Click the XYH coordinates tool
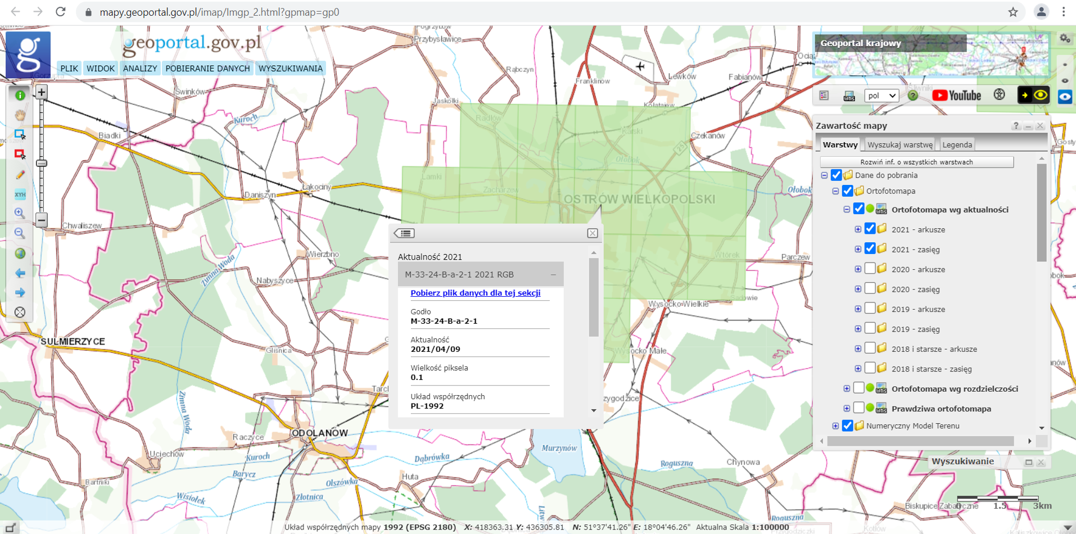The width and height of the screenshot is (1076, 534). point(20,194)
